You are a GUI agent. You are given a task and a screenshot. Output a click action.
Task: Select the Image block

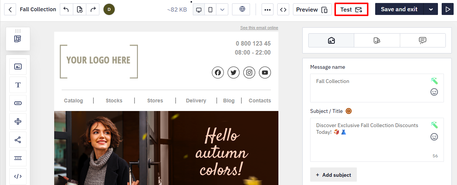point(18,67)
